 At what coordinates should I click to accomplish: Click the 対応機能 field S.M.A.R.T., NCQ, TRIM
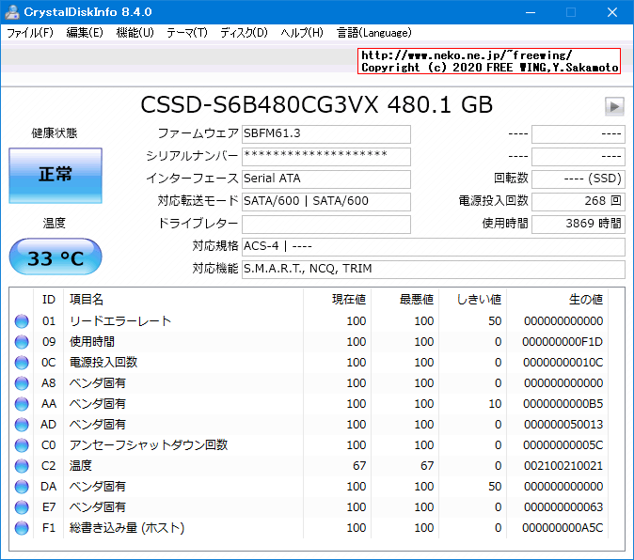434,270
